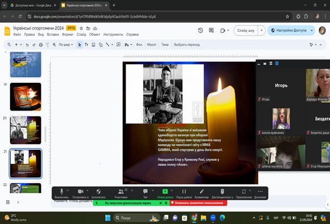
Task: Click 'Выбрать переход' transition button
Action: pos(187,45)
